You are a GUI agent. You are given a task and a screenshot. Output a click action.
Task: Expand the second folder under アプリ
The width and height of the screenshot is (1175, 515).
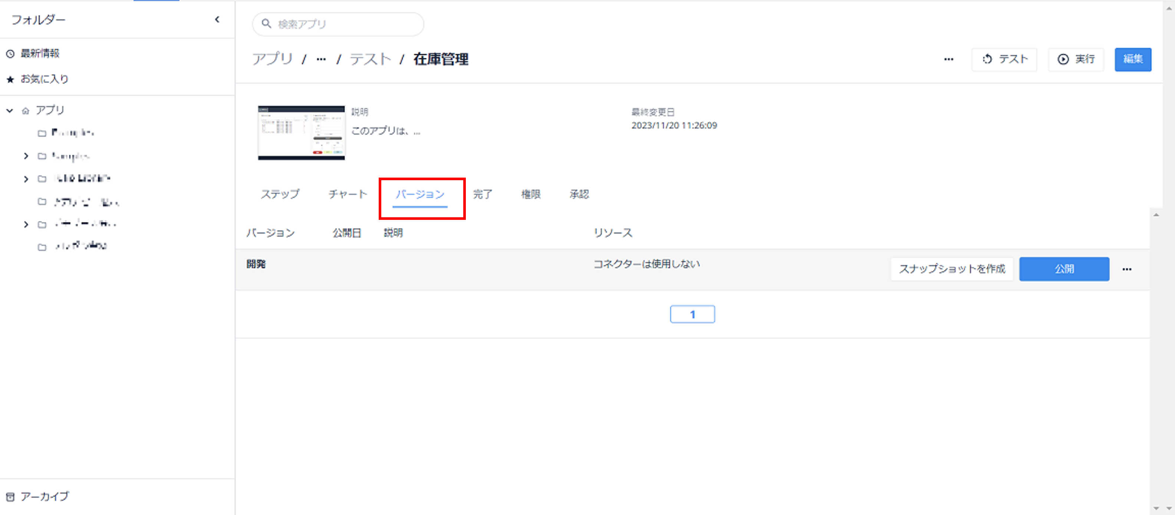coord(26,156)
